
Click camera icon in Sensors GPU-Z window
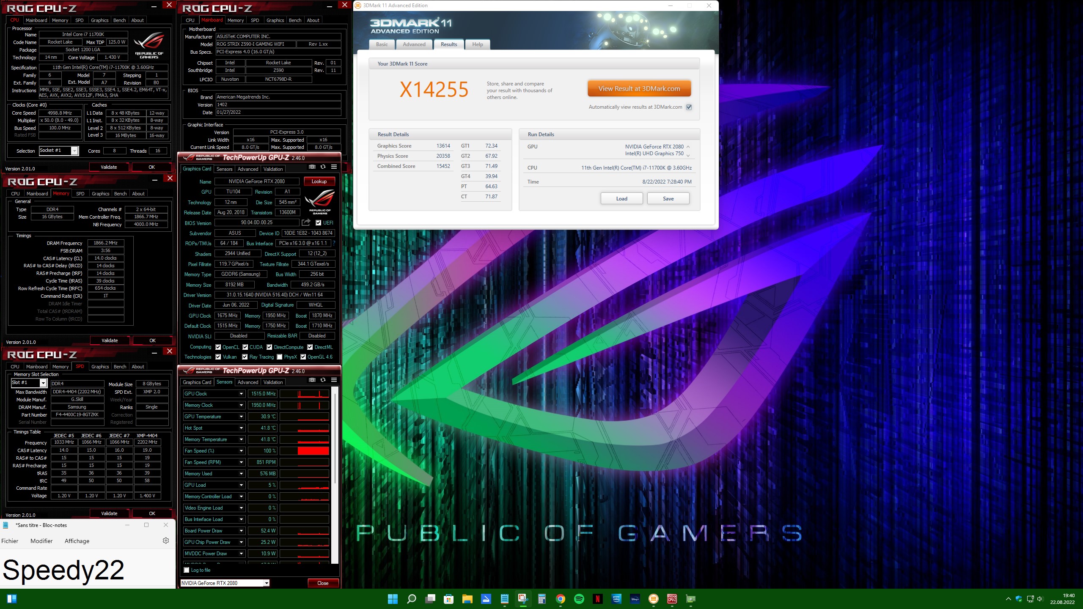coord(312,380)
